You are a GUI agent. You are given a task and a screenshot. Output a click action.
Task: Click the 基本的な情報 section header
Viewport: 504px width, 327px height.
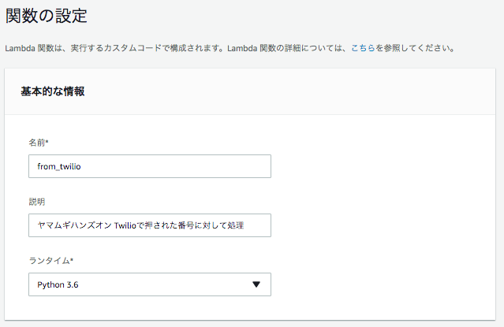tap(53, 91)
